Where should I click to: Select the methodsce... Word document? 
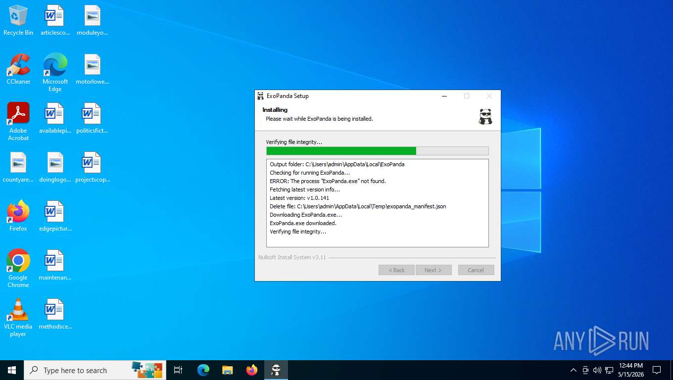click(x=55, y=315)
